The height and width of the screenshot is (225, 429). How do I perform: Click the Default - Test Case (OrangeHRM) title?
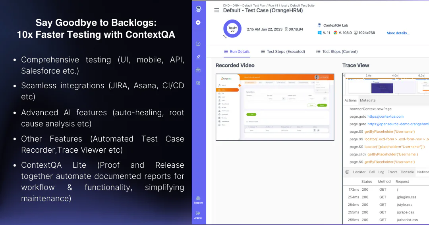[x=263, y=11]
